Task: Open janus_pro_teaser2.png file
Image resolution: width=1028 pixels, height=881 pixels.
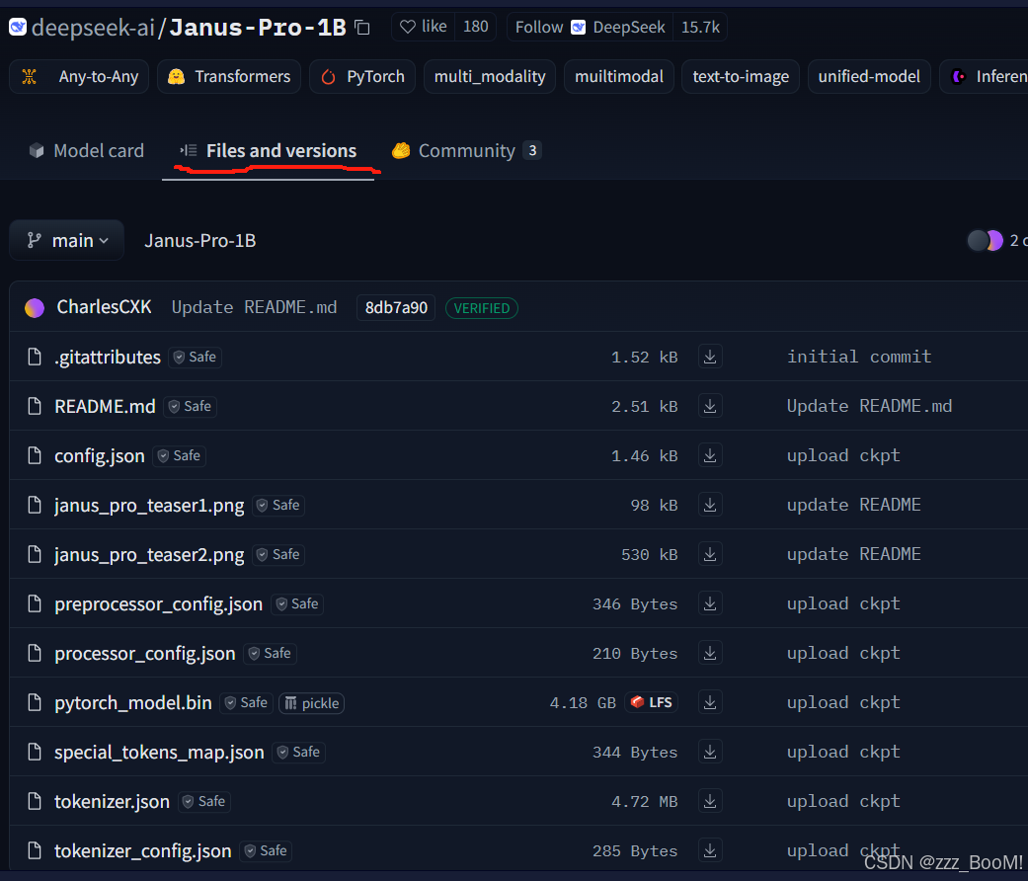Action: coord(149,554)
